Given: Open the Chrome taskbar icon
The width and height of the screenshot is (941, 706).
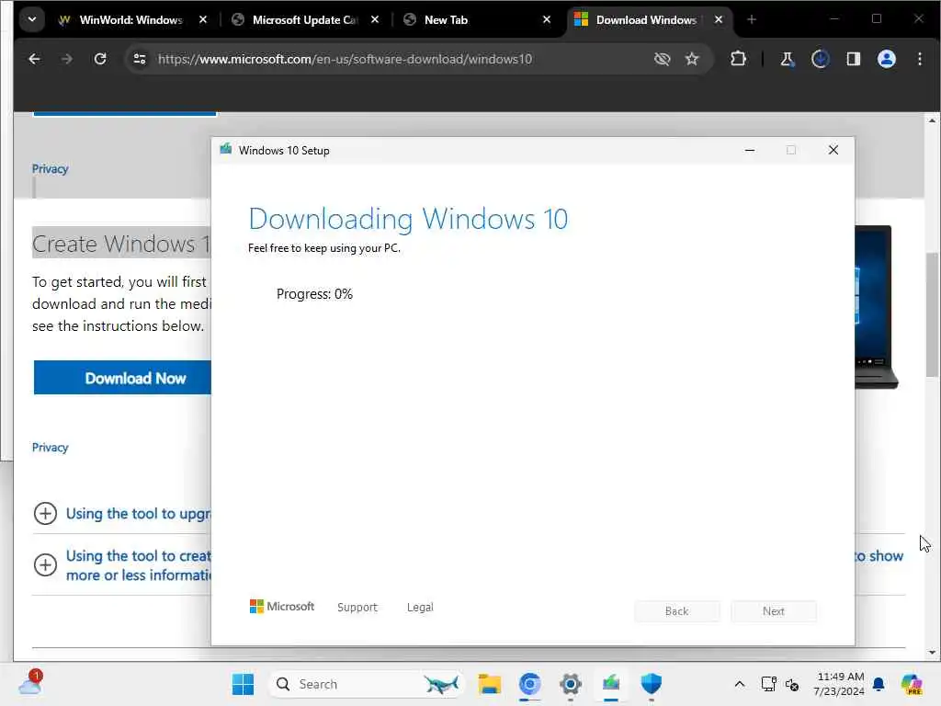Looking at the screenshot, I should (x=530, y=684).
